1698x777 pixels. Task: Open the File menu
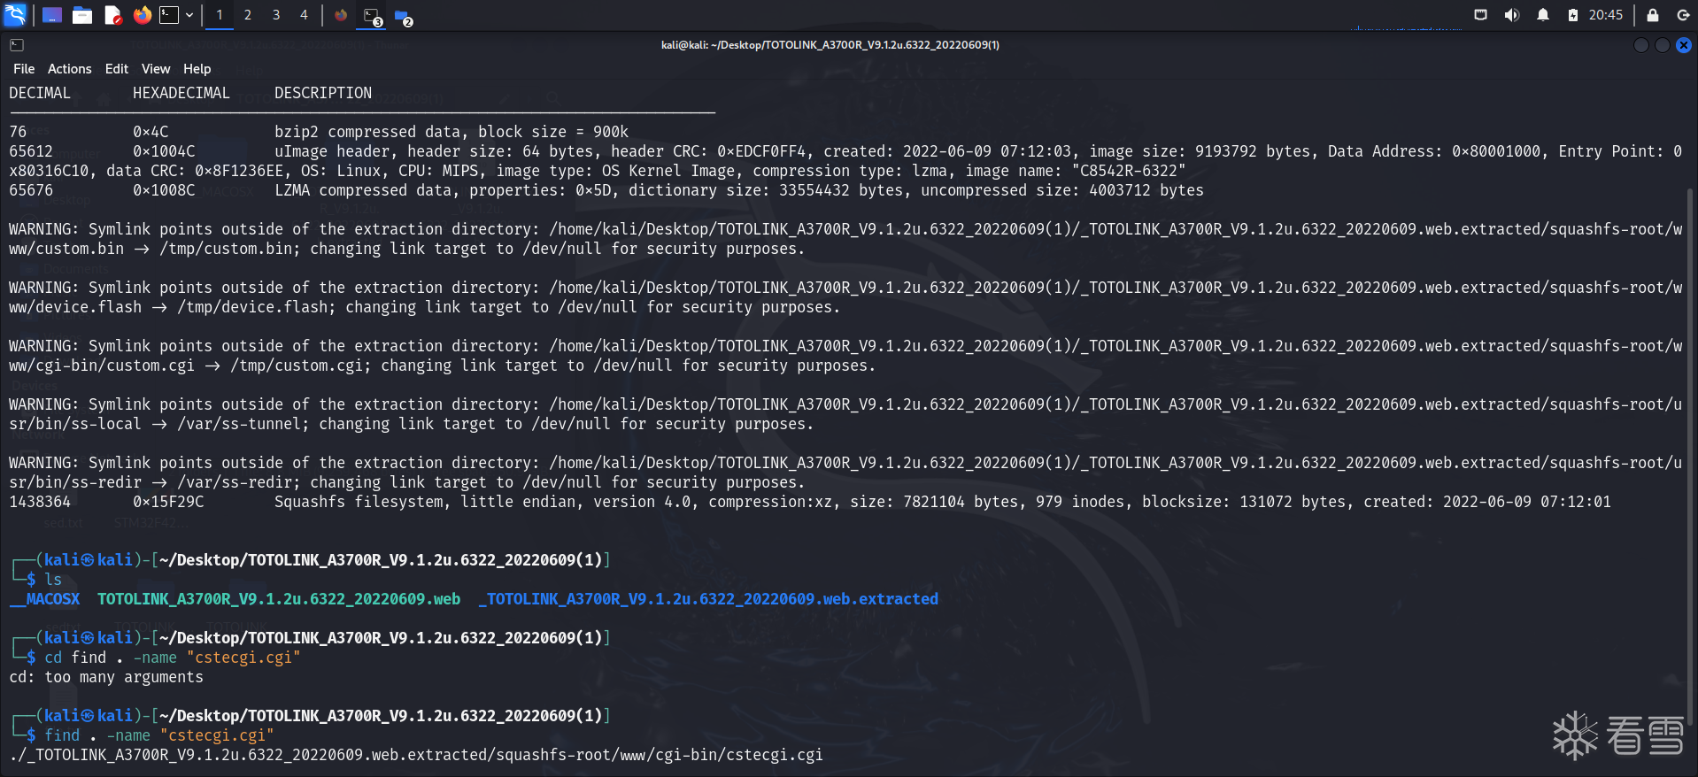24,69
